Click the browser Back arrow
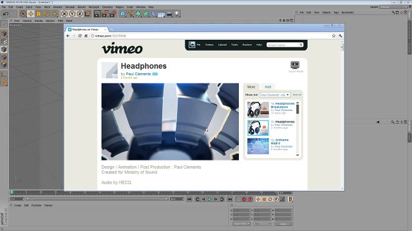Viewport: 412px width, 231px height. click(68, 36)
